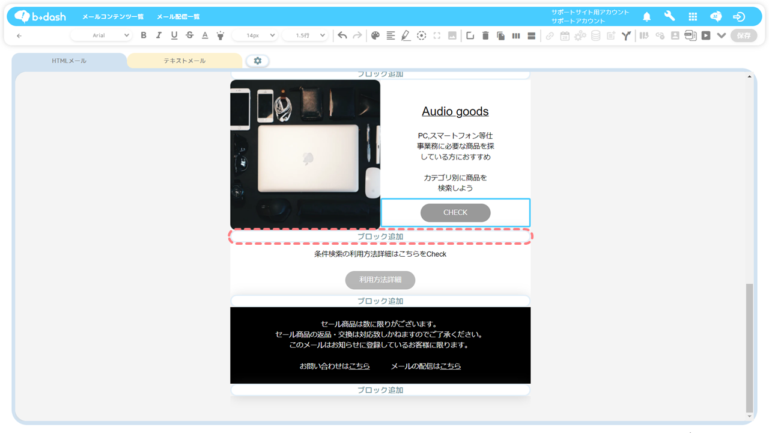Click the CHECK button
769x433 pixels.
pos(455,212)
